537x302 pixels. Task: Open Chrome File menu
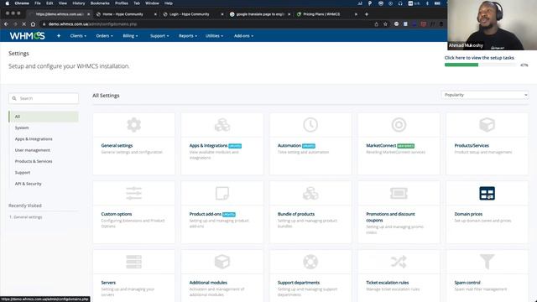coord(38,3)
